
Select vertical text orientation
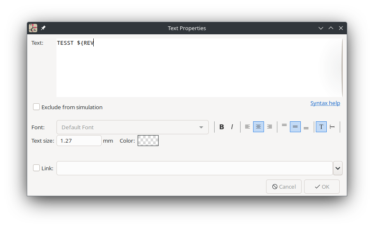pyautogui.click(x=332, y=127)
